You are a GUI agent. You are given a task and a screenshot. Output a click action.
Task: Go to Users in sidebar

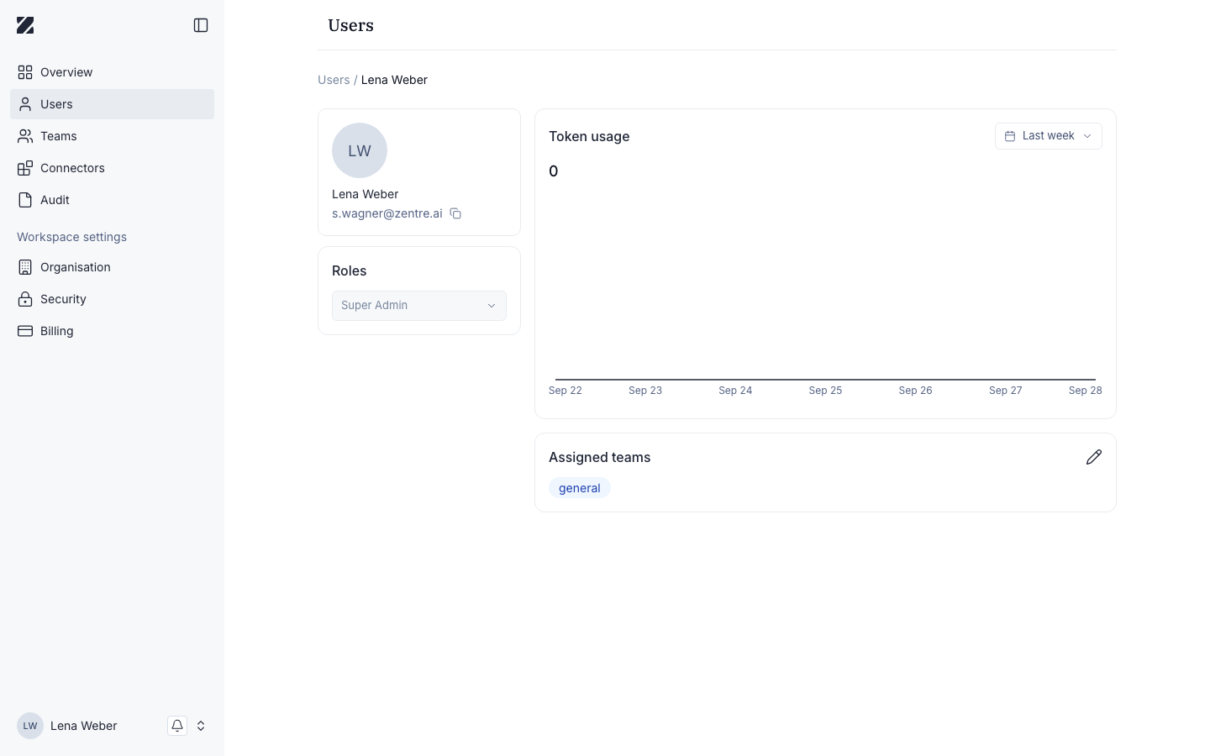point(112,104)
